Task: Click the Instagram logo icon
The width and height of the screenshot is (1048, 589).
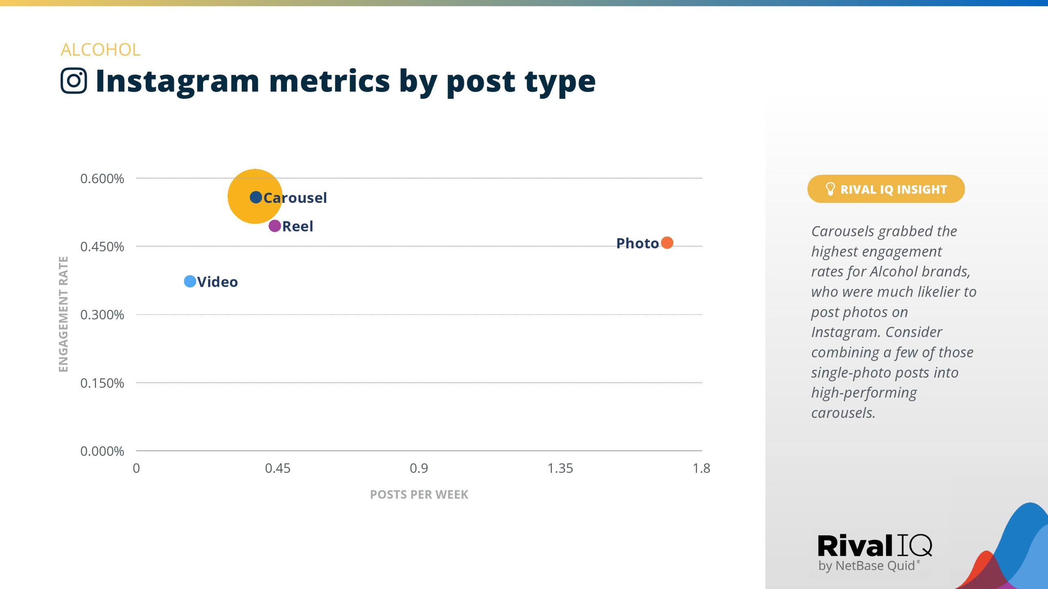Action: tap(74, 81)
